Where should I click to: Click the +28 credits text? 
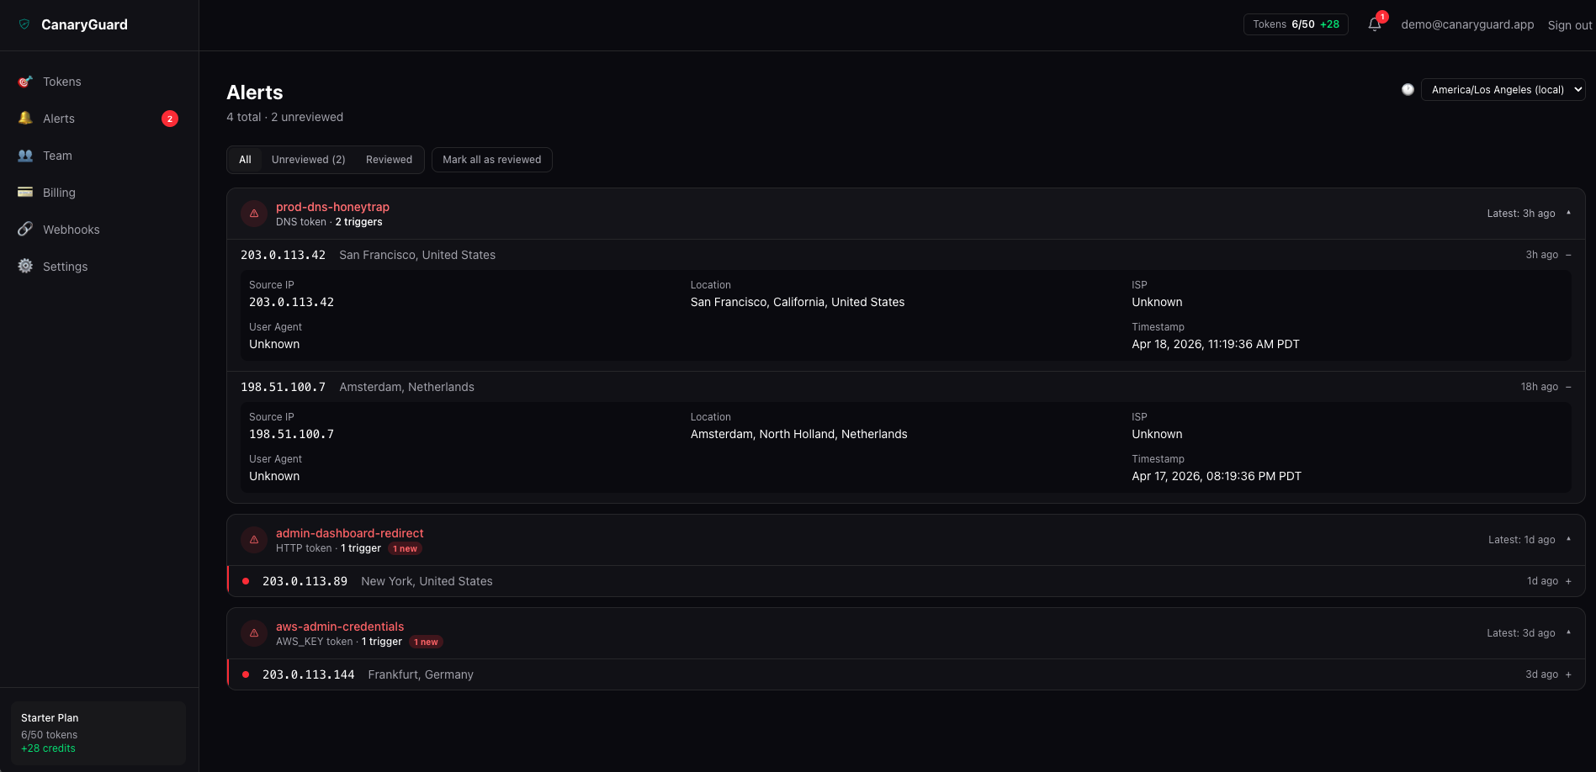(48, 748)
